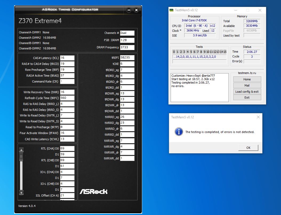Select the tRRD_S value field

(67, 110)
